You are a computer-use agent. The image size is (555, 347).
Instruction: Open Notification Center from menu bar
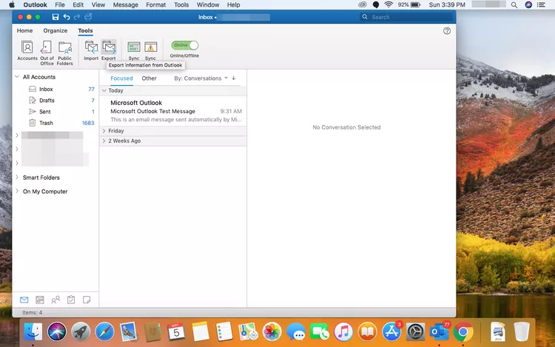(x=541, y=5)
